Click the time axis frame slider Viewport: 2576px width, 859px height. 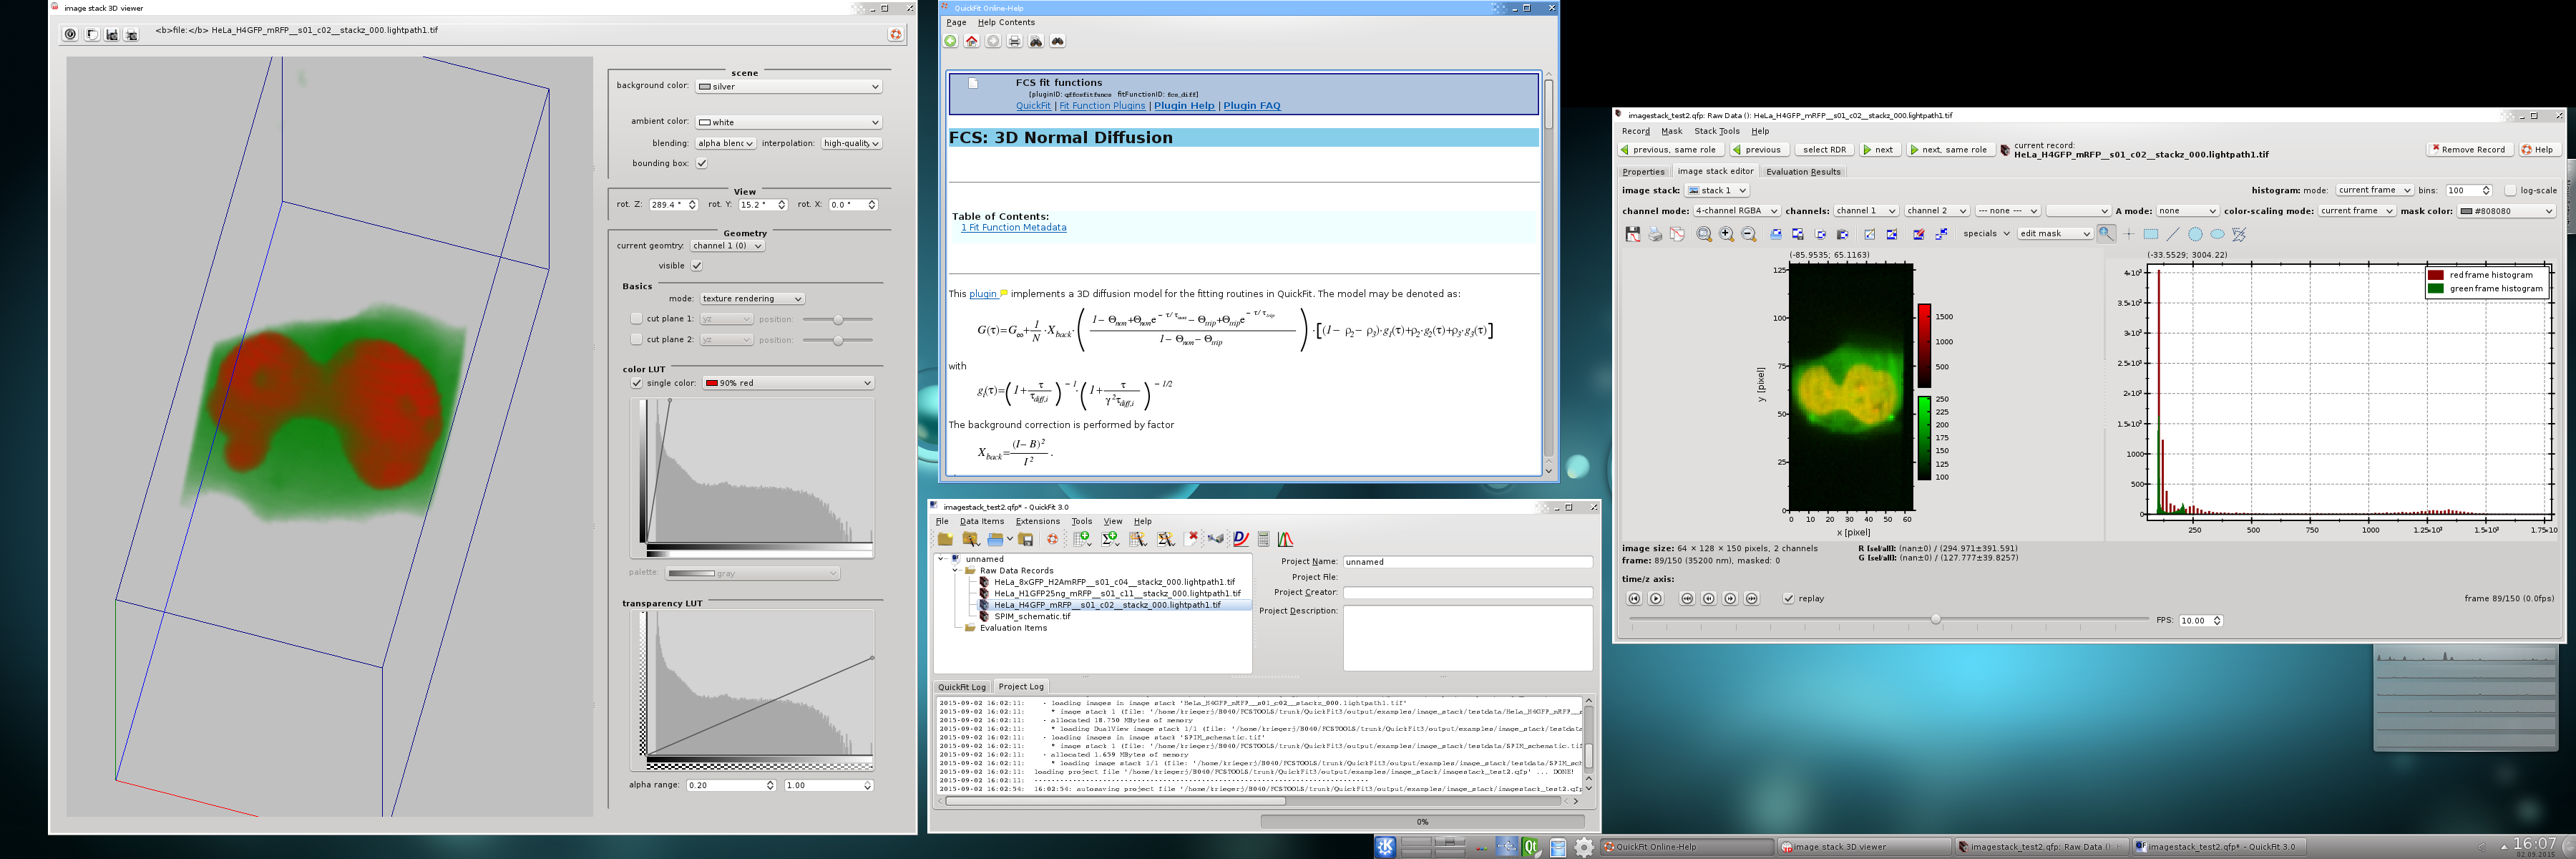pos(1935,620)
